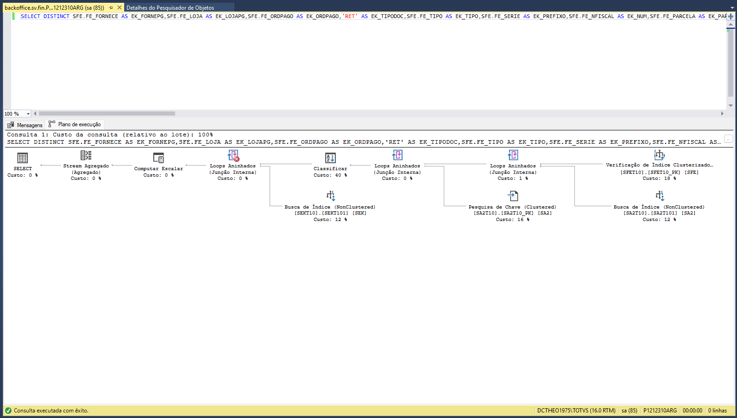Image resolution: width=737 pixels, height=418 pixels.
Task: Select the Plano de execução tab
Action: click(75, 124)
